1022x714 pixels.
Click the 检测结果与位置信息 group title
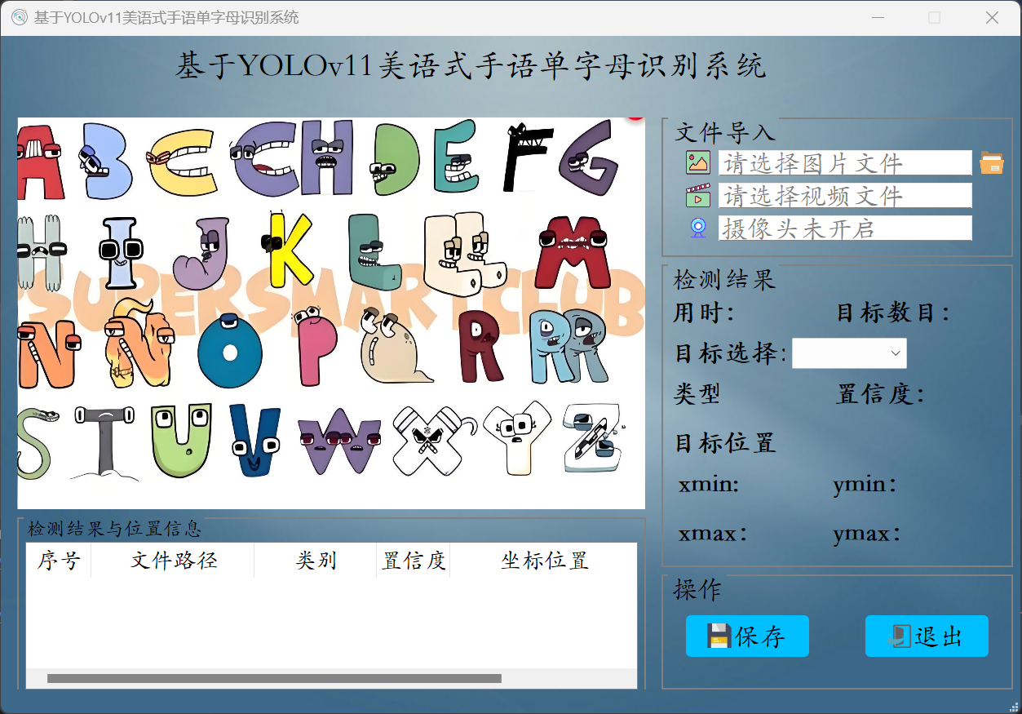pos(114,528)
